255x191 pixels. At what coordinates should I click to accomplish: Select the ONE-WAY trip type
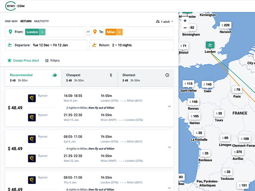[x=12, y=21]
